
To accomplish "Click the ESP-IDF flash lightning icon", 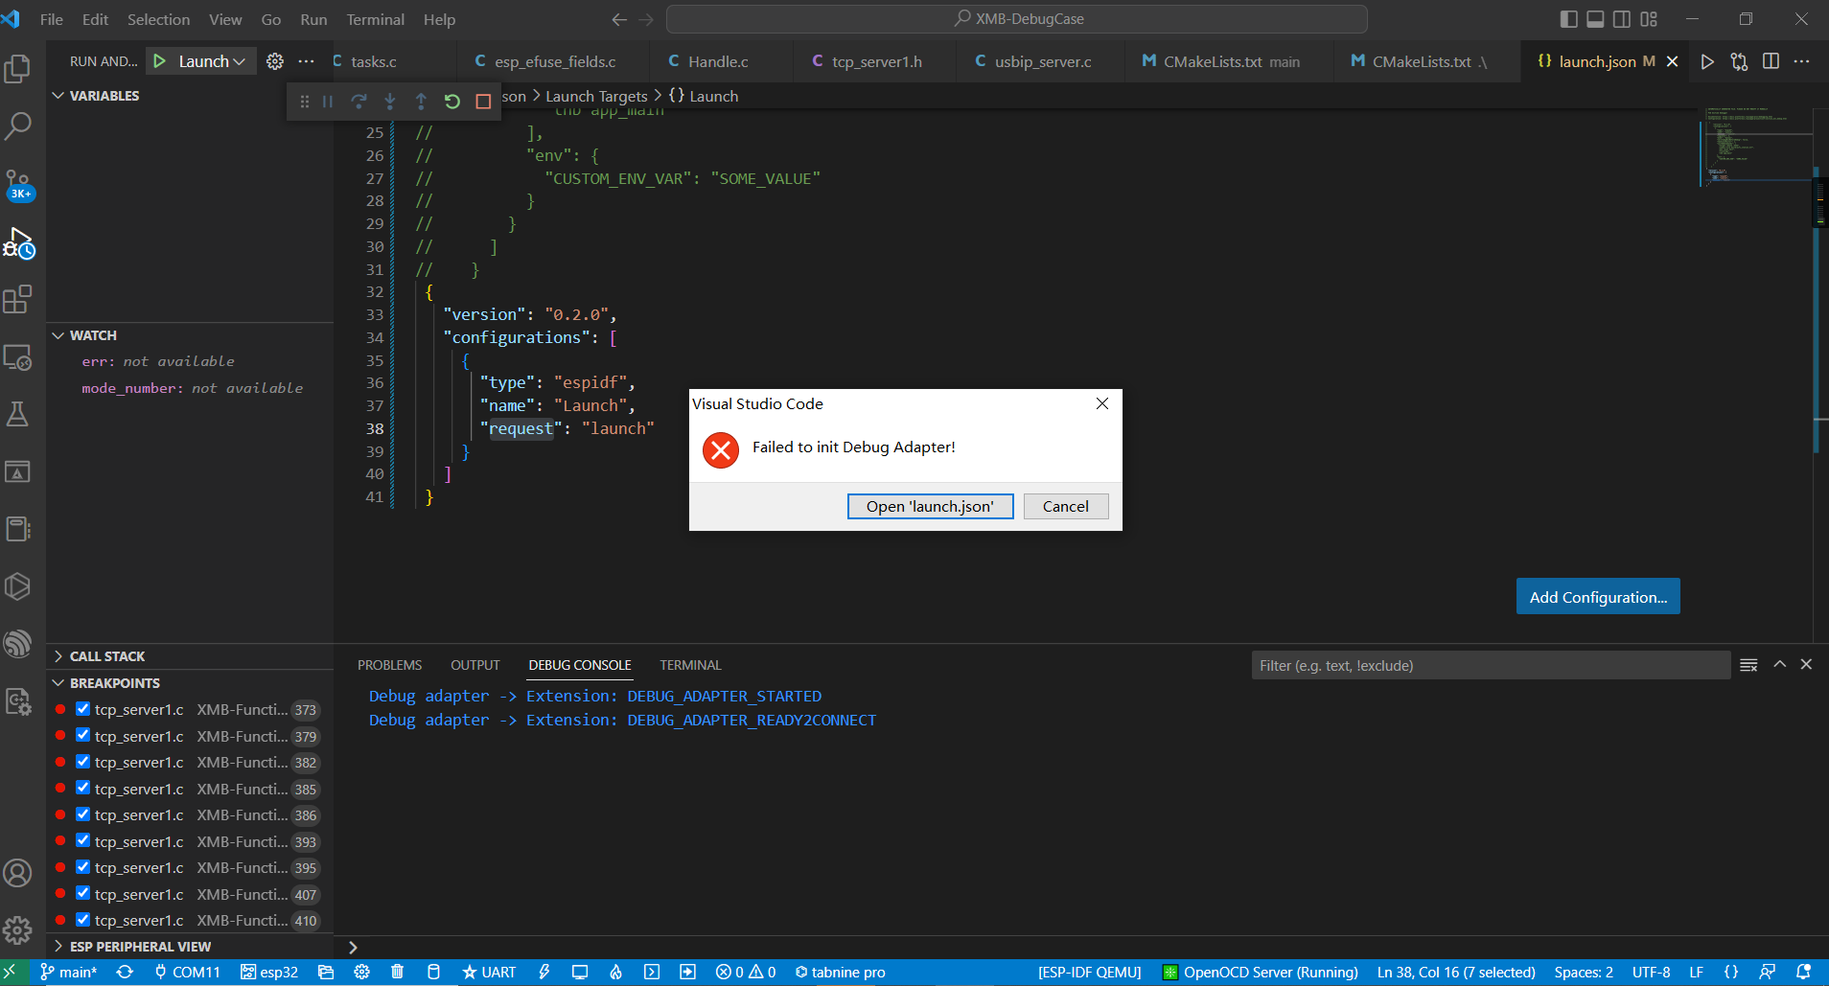I will [544, 972].
